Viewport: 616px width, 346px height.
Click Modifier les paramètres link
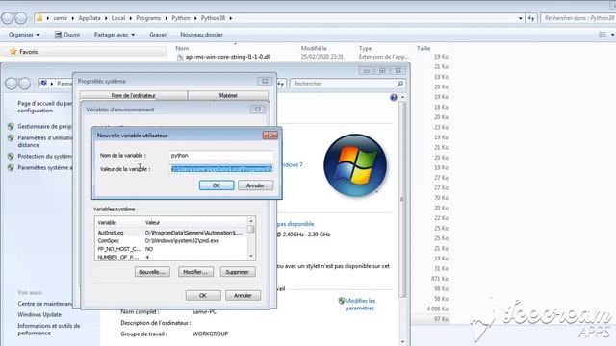tap(360, 305)
